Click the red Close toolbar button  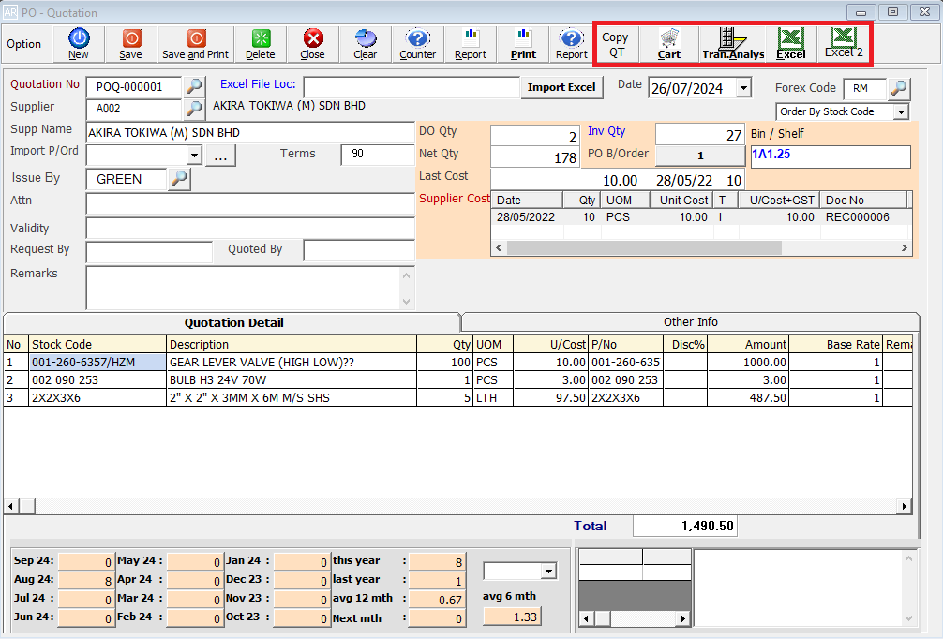point(313,44)
